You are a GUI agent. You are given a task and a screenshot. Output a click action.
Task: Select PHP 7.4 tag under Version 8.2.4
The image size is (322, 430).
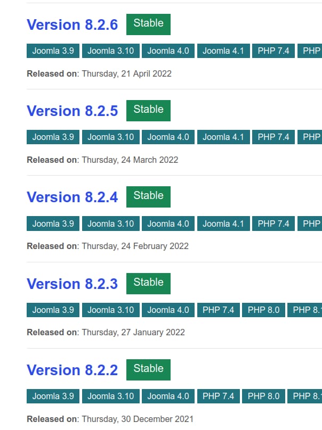pyautogui.click(x=273, y=224)
